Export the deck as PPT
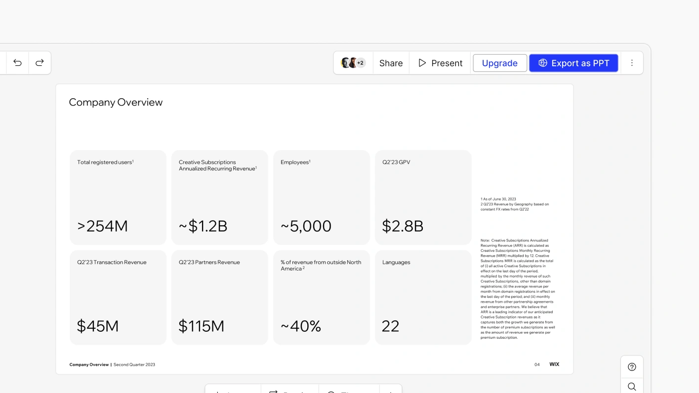 574,63
